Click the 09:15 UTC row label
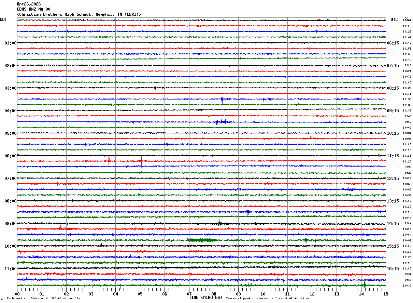 393,111
